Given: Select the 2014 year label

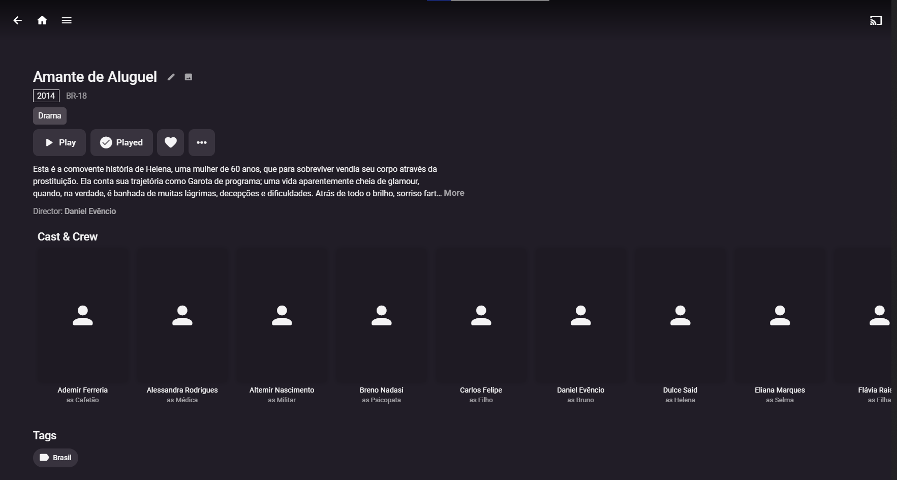Looking at the screenshot, I should 46,96.
